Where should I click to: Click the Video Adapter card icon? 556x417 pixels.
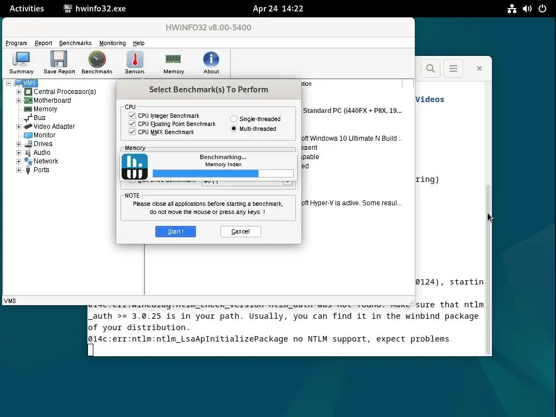(28, 127)
